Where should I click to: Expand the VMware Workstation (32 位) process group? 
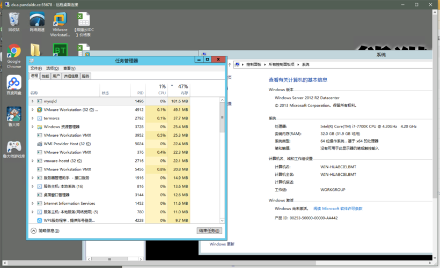(x=33, y=109)
